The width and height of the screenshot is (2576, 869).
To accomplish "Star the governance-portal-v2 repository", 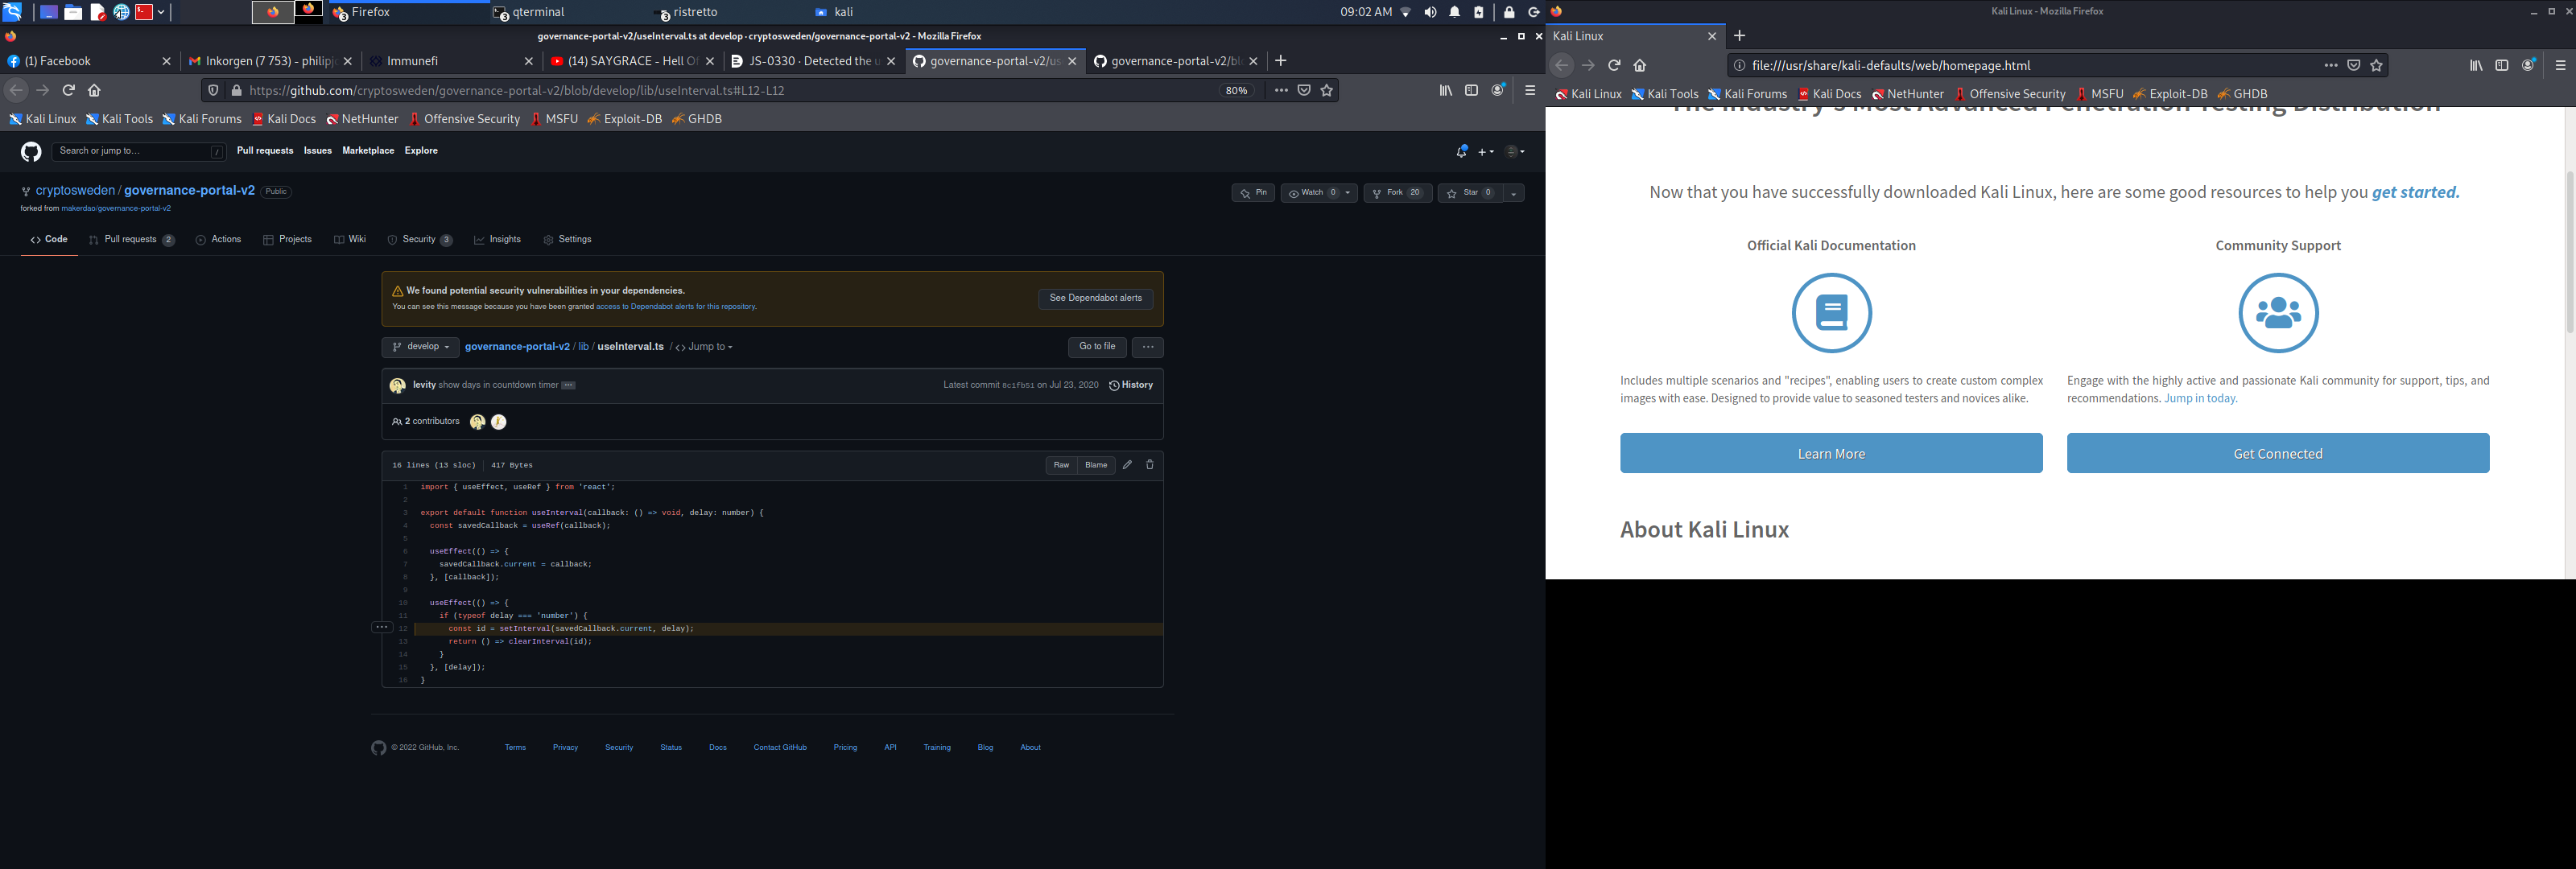I will 1469,193.
